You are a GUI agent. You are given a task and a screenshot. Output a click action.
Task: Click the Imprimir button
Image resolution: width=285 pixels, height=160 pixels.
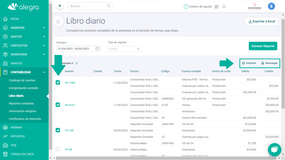pyautogui.click(x=249, y=63)
